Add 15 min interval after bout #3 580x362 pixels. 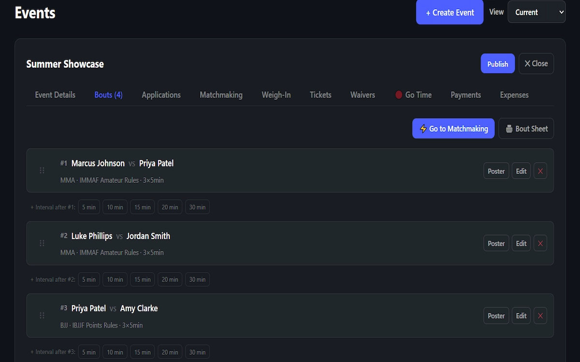coord(143,352)
